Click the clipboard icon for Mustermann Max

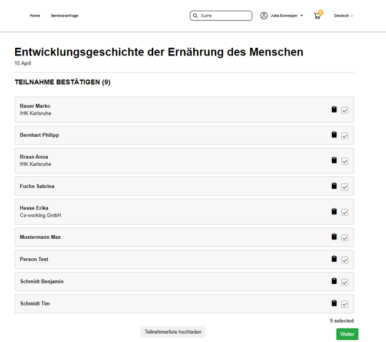(334, 237)
